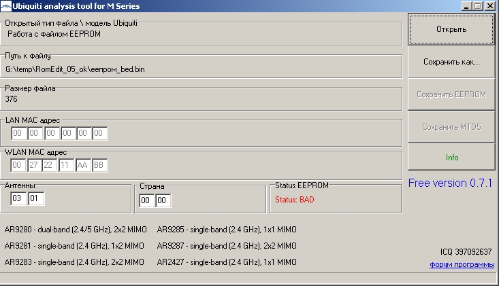Select second LAN MAC byte field
Image resolution: width=499 pixels, height=286 pixels.
35,133
